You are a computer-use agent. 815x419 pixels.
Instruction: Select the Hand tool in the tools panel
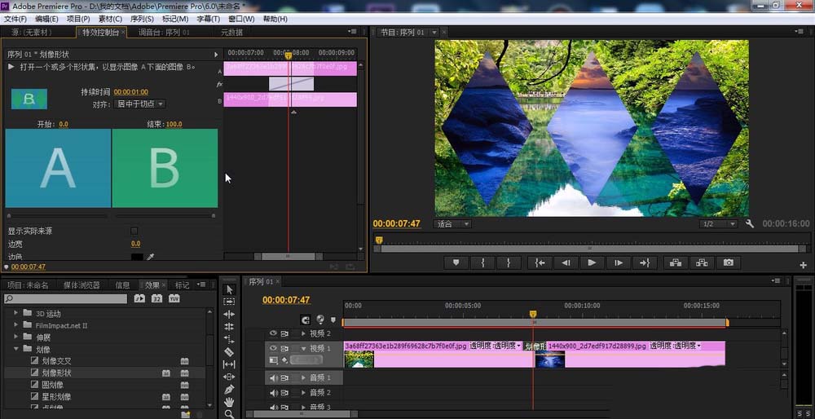click(x=229, y=402)
